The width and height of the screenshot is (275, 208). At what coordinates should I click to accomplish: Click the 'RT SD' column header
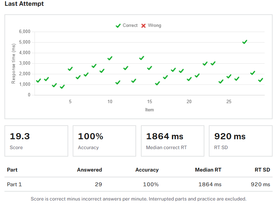pos(262,170)
